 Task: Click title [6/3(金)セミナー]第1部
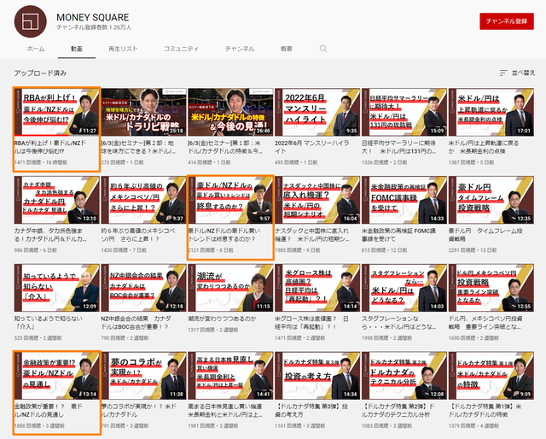point(225,147)
